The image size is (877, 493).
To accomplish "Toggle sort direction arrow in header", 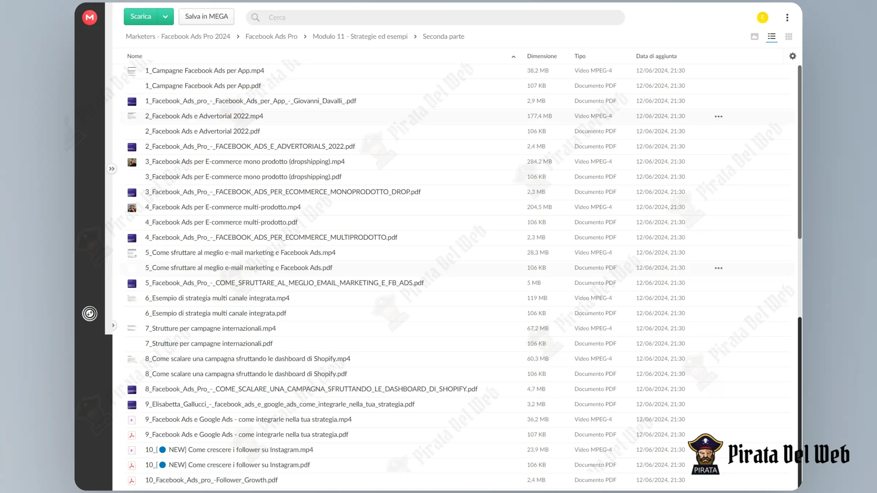I will tap(513, 57).
